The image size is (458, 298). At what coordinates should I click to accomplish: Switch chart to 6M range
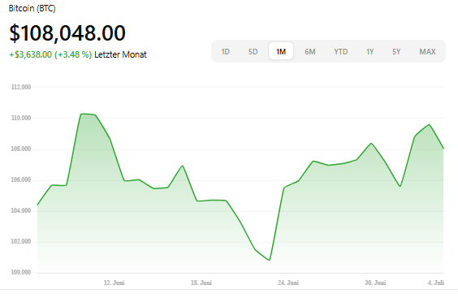[310, 52]
